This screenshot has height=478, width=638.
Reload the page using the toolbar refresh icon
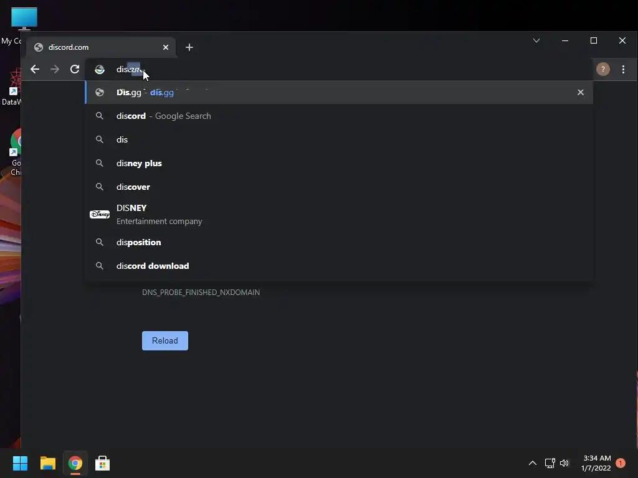click(x=75, y=70)
